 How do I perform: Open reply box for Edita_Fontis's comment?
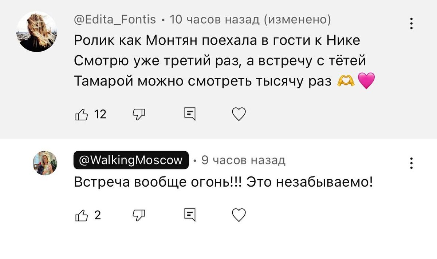(x=189, y=114)
